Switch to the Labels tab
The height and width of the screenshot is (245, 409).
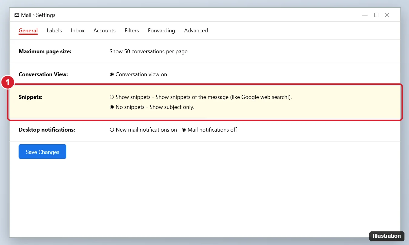pos(54,31)
